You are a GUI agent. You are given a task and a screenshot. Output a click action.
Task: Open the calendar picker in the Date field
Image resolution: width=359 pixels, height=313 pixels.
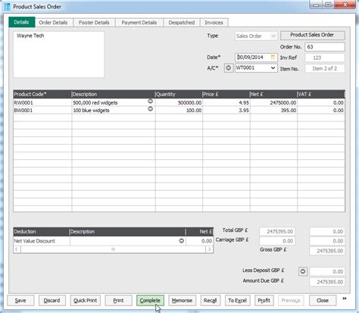click(x=273, y=57)
